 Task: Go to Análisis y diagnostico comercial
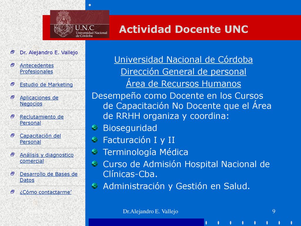pos(47,158)
